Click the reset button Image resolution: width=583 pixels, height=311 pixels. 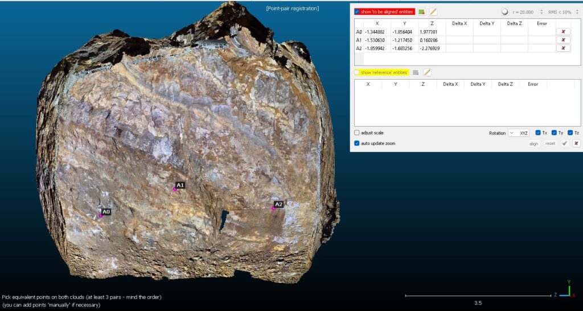[x=550, y=144]
